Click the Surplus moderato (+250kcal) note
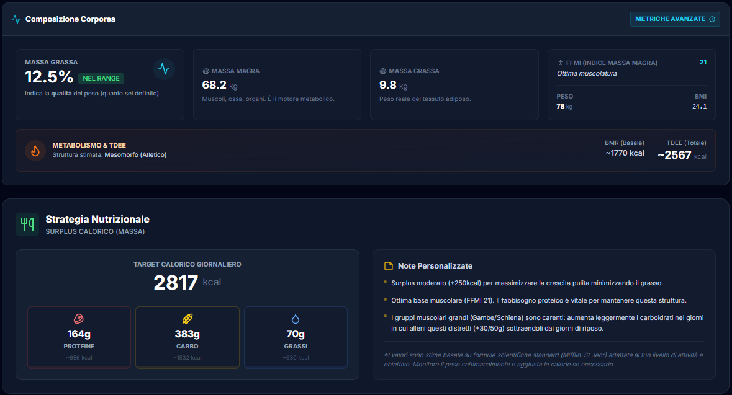Screen dimensions: 732x395 point(527,283)
